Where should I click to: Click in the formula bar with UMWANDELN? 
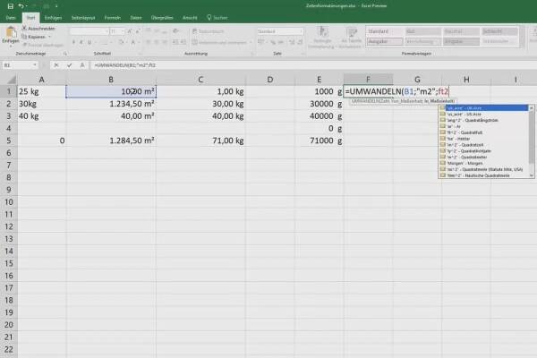268,64
